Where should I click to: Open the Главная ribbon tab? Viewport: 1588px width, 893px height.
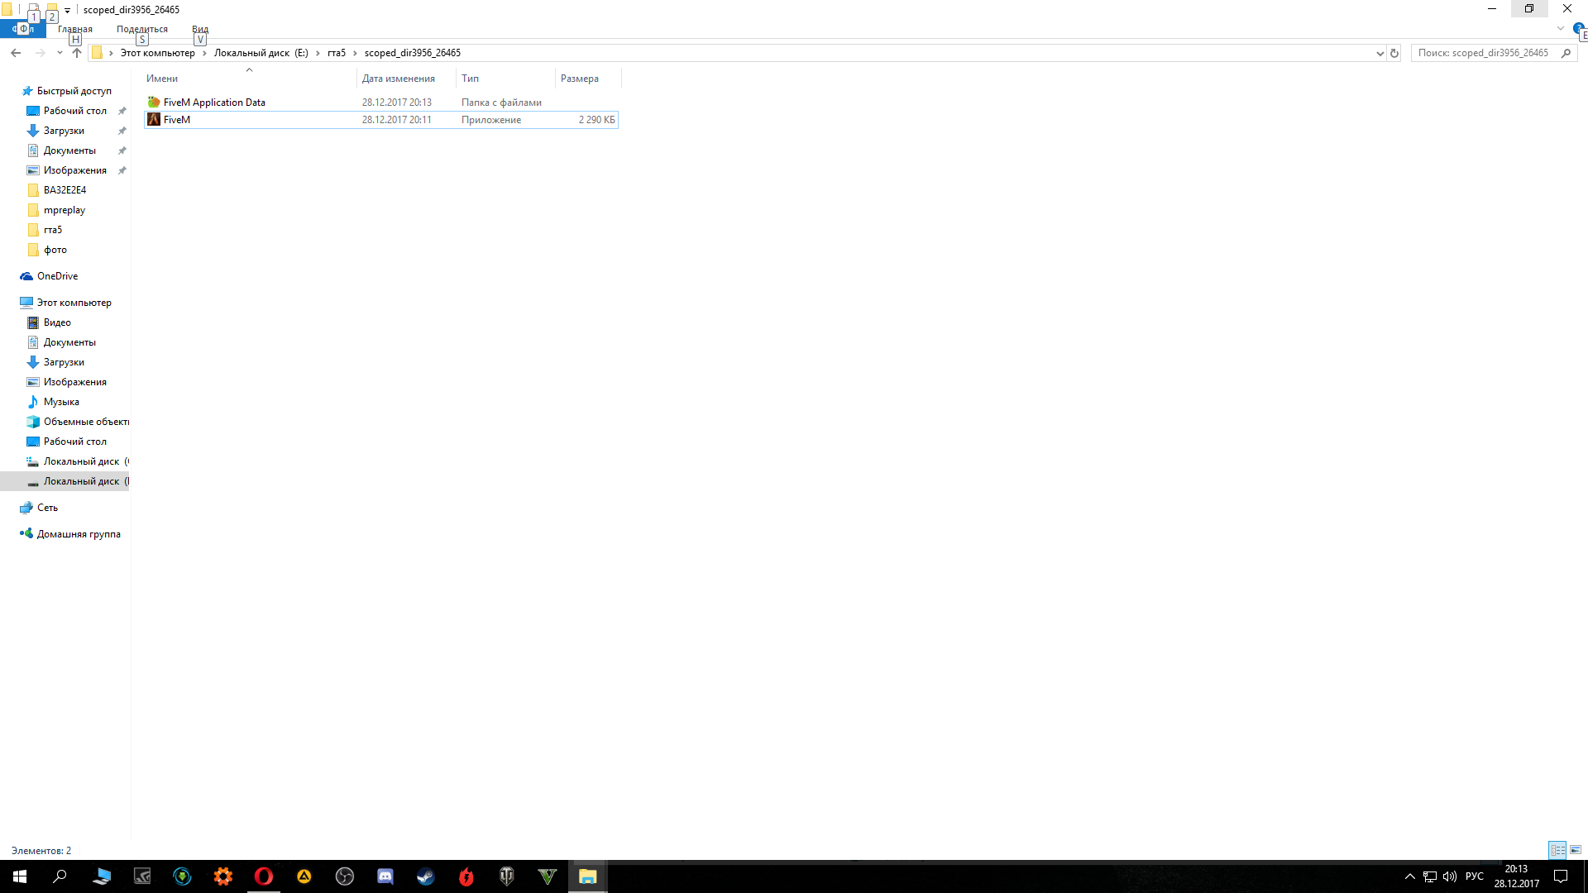75,29
